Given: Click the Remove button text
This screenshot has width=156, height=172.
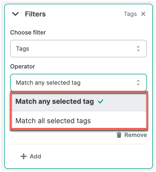Looking at the screenshot, I should [x=136, y=135].
